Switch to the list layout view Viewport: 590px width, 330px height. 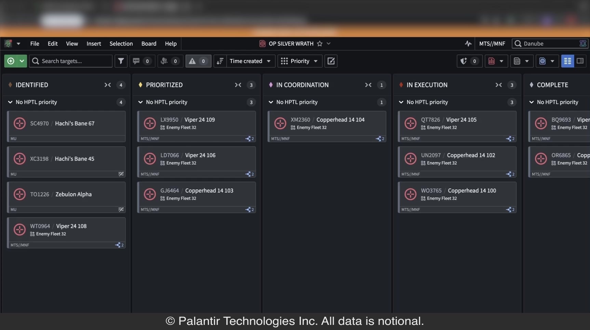[x=567, y=61]
